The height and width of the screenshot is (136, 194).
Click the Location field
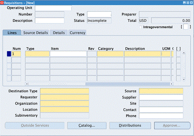coord(64,110)
